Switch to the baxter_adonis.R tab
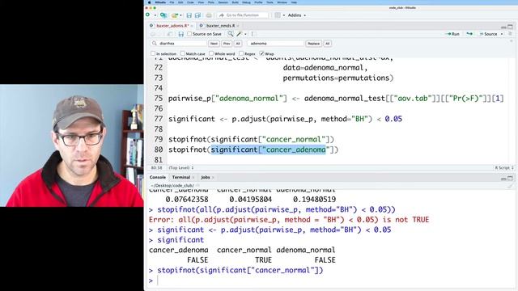 (x=172, y=25)
